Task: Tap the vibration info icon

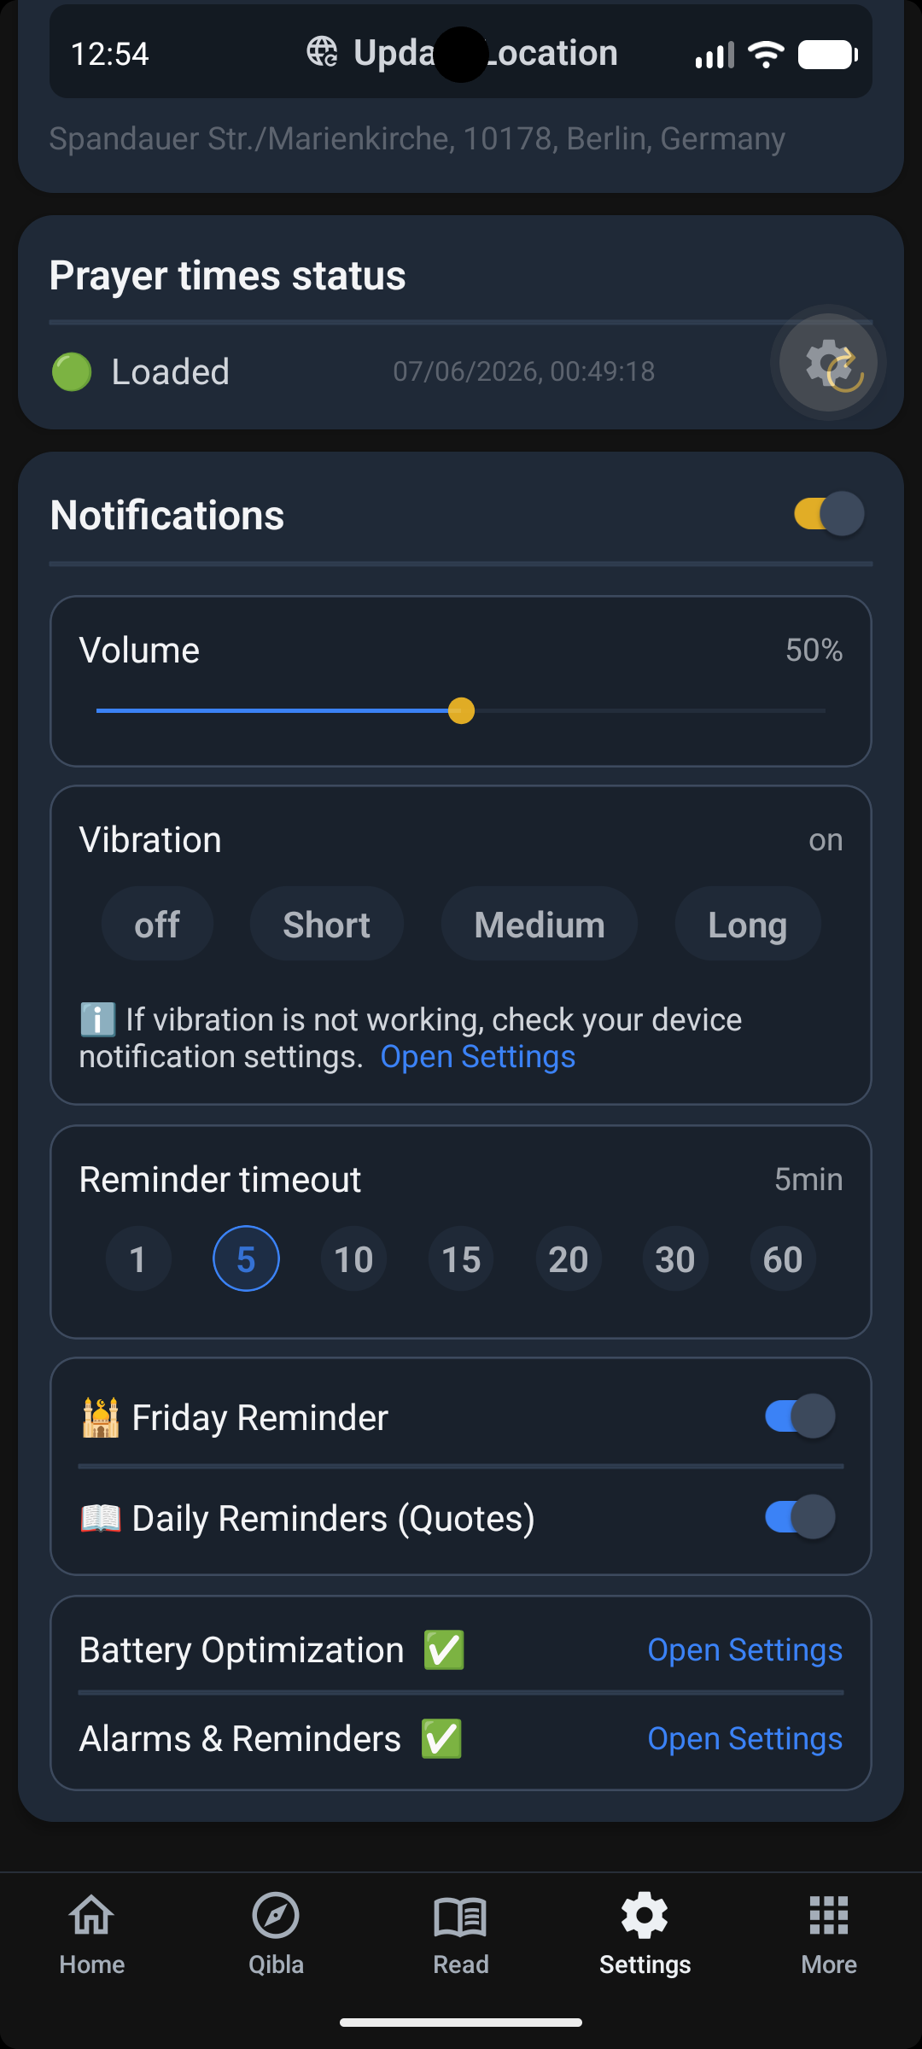Action: [97, 1019]
